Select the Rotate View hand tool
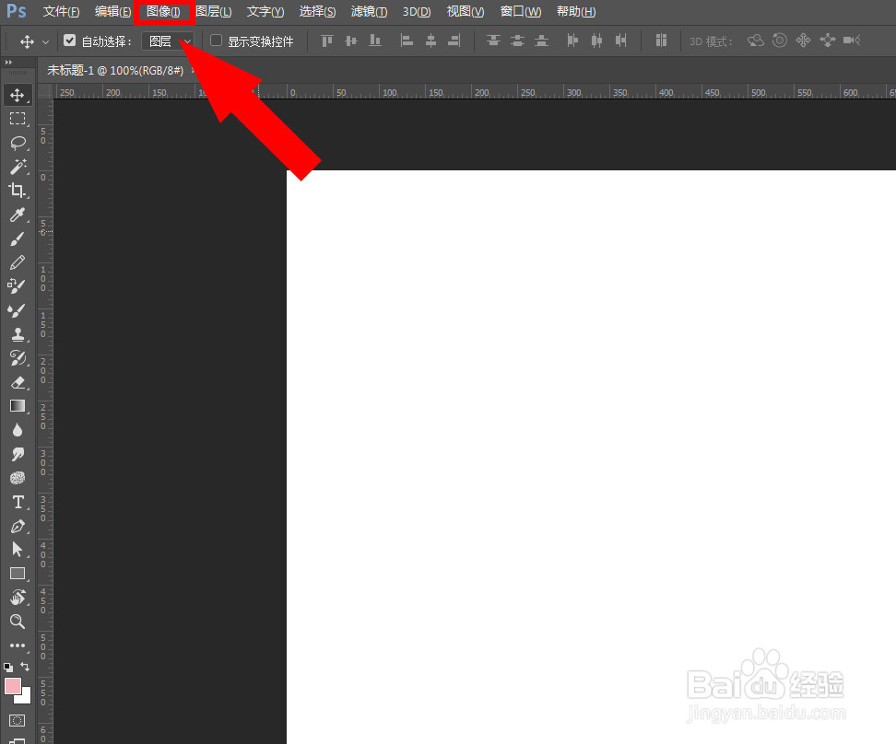Image resolution: width=896 pixels, height=744 pixels. pyautogui.click(x=18, y=598)
